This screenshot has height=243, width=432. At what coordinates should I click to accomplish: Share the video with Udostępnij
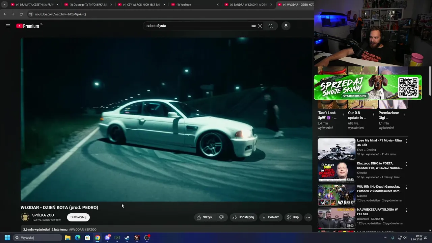(x=243, y=217)
